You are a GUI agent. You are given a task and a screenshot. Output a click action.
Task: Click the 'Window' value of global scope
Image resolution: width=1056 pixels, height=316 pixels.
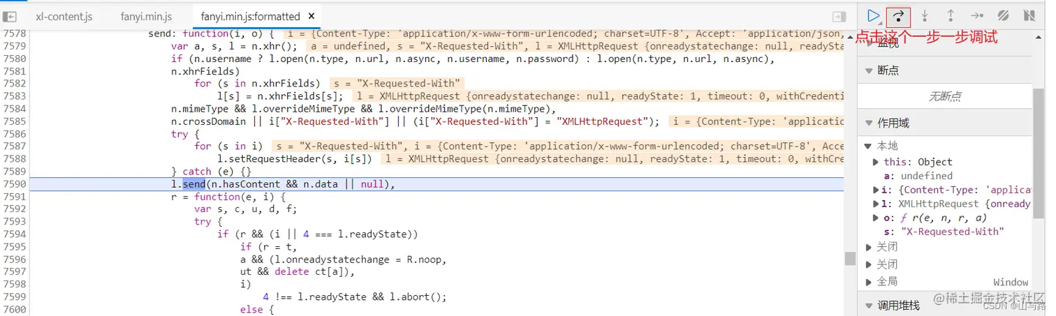(x=1011, y=282)
